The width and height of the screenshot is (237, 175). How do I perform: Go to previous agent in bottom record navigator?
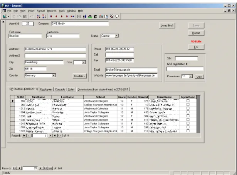(x=19, y=168)
